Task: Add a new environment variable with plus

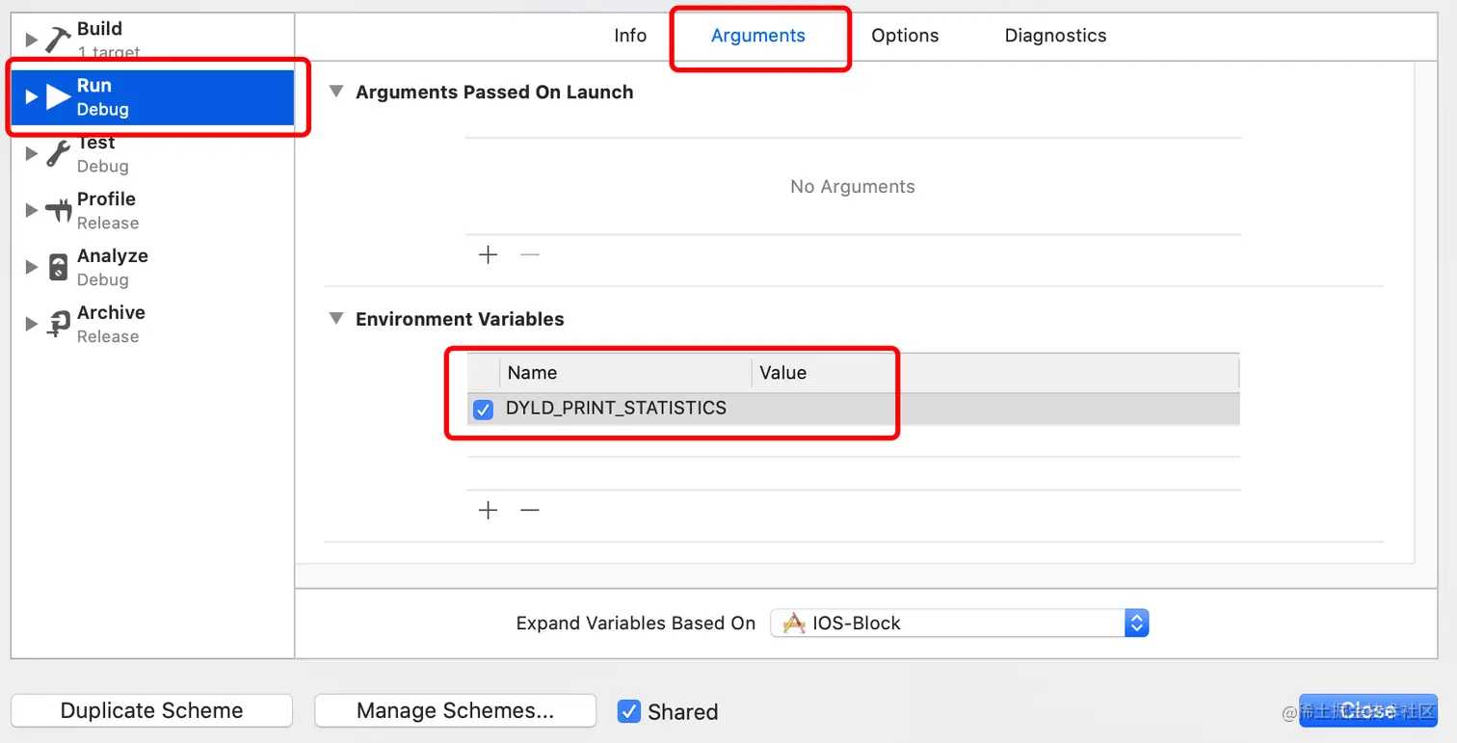Action: (x=489, y=510)
